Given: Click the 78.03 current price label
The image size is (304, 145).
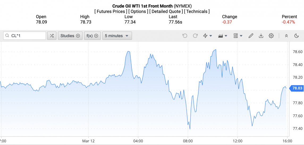Looking at the screenshot, I should pyautogui.click(x=297, y=88).
